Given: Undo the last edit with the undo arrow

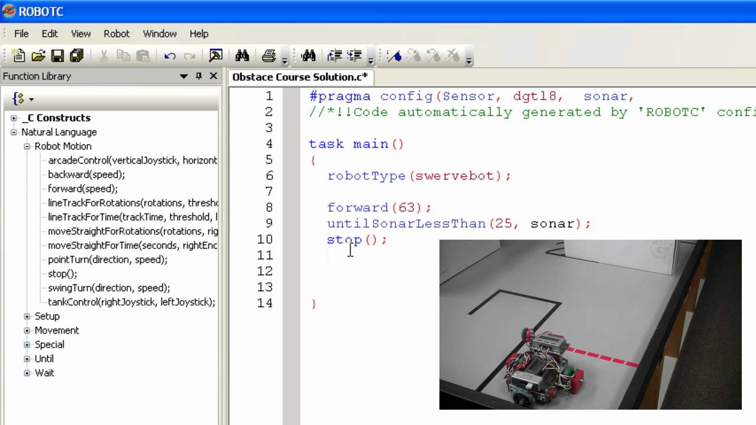Looking at the screenshot, I should pyautogui.click(x=170, y=56).
